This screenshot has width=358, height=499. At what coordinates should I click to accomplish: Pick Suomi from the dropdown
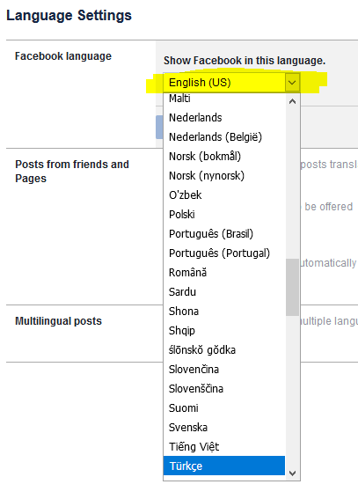click(224, 408)
